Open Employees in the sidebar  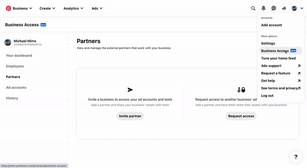(15, 66)
